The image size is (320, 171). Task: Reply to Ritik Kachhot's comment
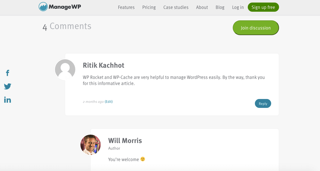point(263,104)
